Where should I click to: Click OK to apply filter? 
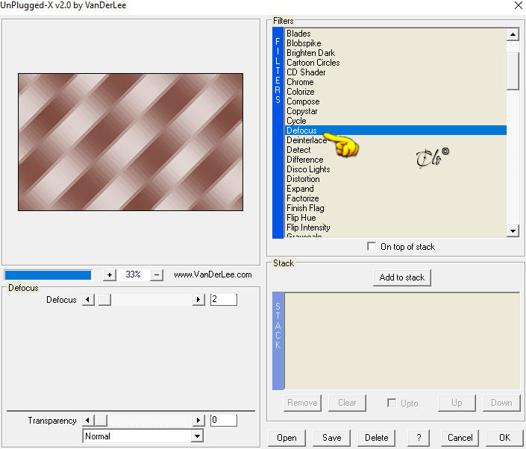504,438
